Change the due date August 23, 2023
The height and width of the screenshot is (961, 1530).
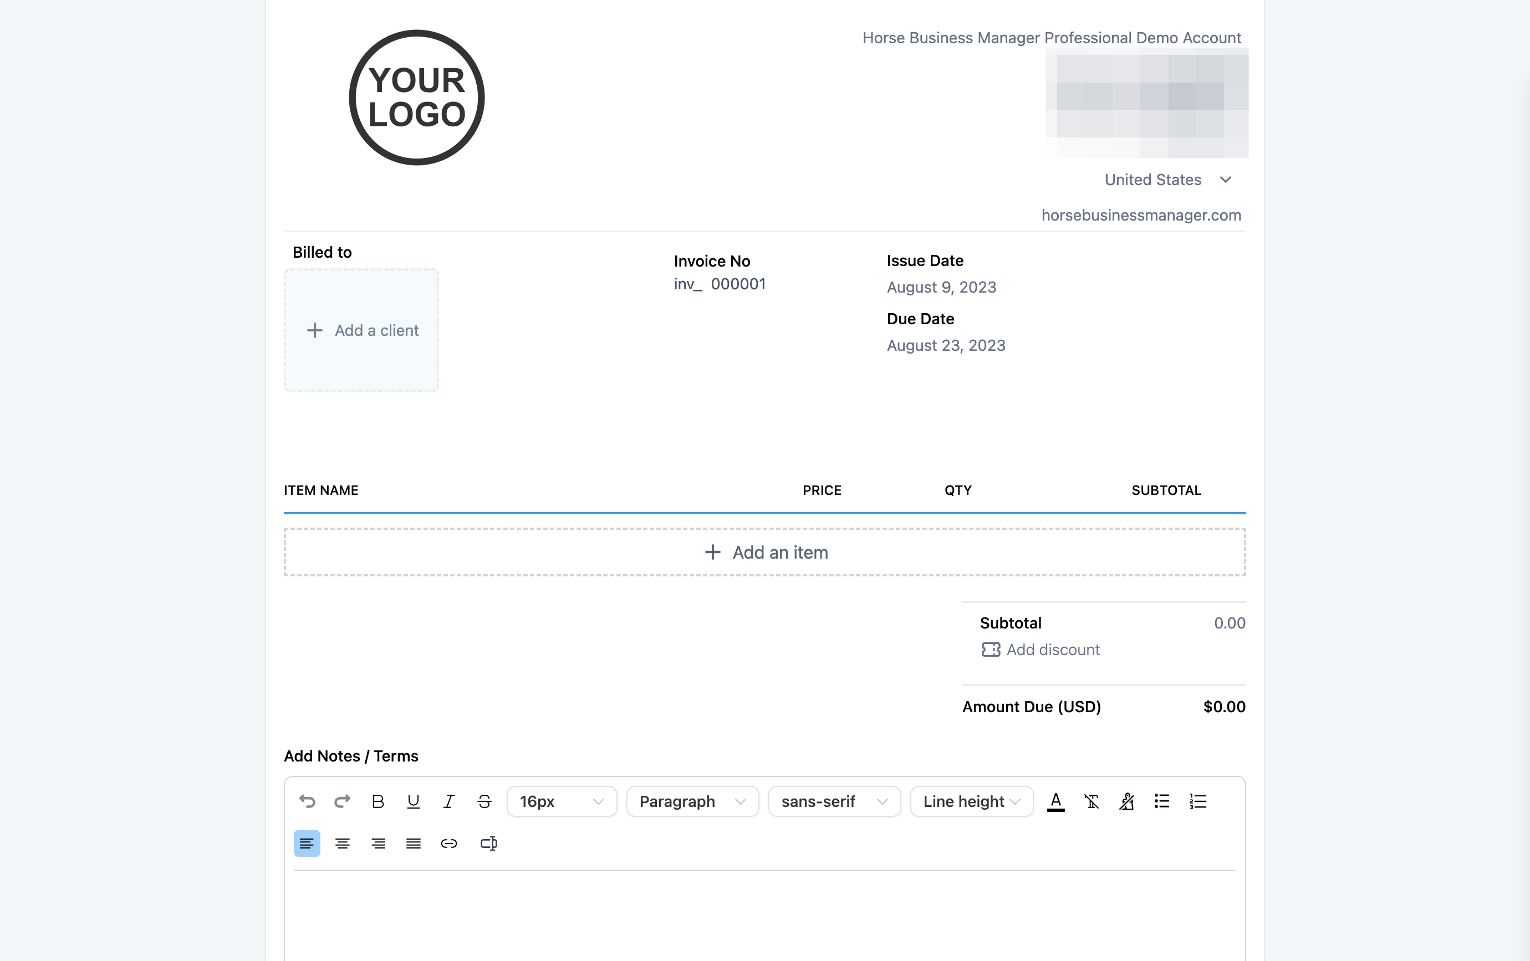click(946, 345)
